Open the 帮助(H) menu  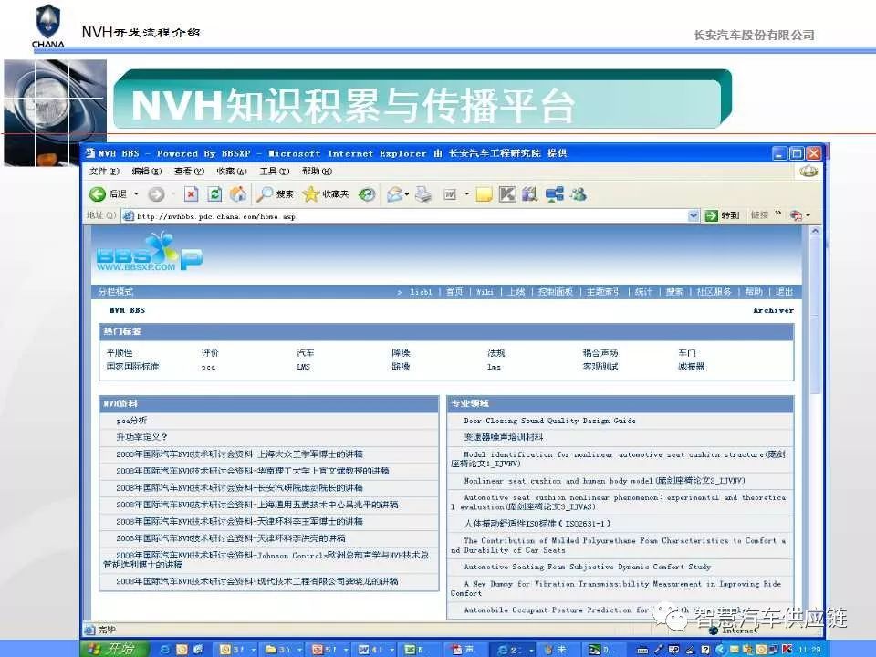317,171
